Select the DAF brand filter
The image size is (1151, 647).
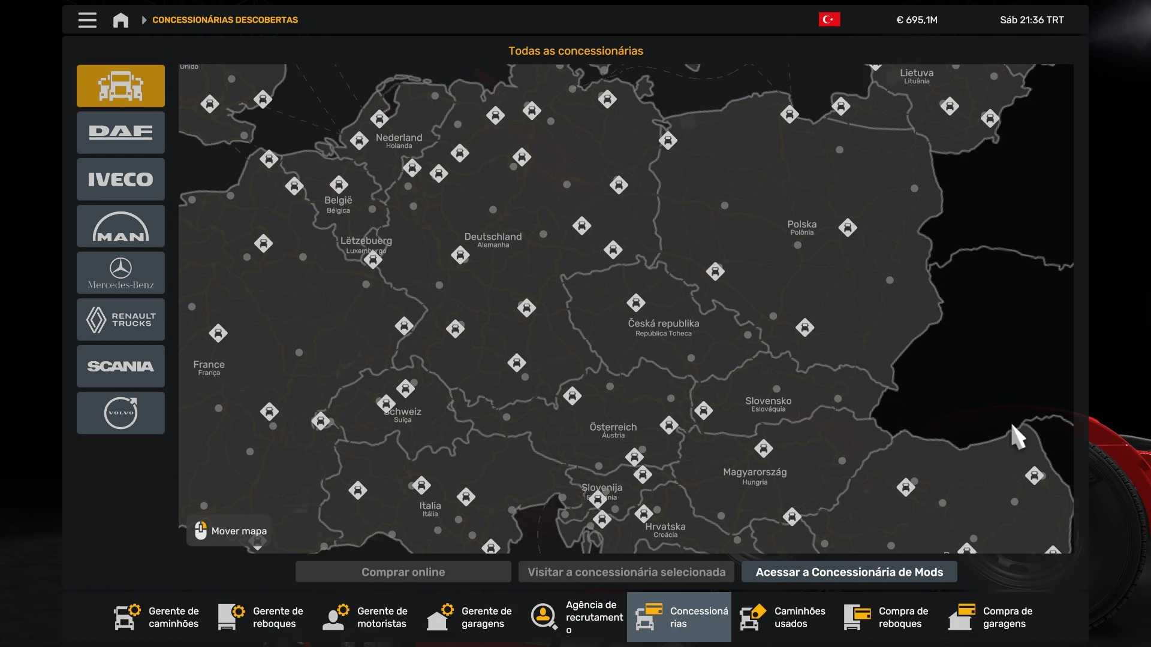120,132
